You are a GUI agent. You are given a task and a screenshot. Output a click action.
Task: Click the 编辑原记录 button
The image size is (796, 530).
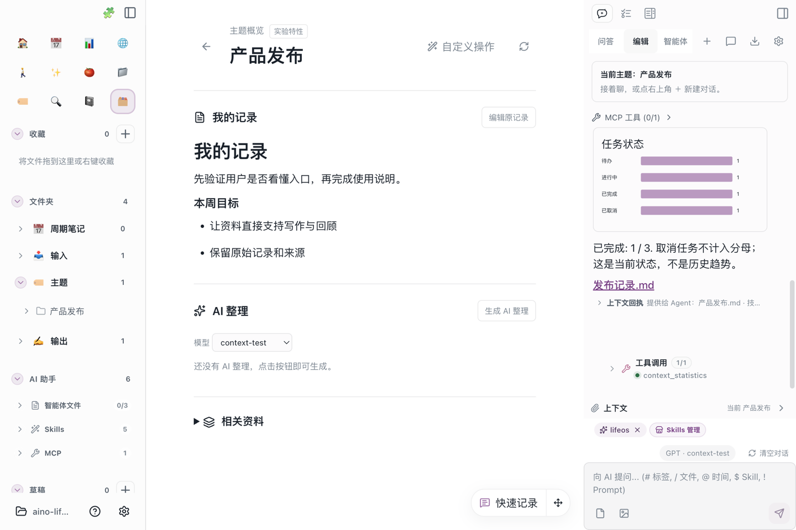[x=509, y=118]
